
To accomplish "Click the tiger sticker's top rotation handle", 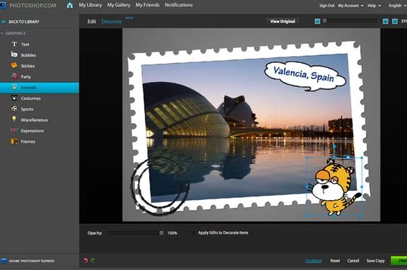I will (x=334, y=146).
